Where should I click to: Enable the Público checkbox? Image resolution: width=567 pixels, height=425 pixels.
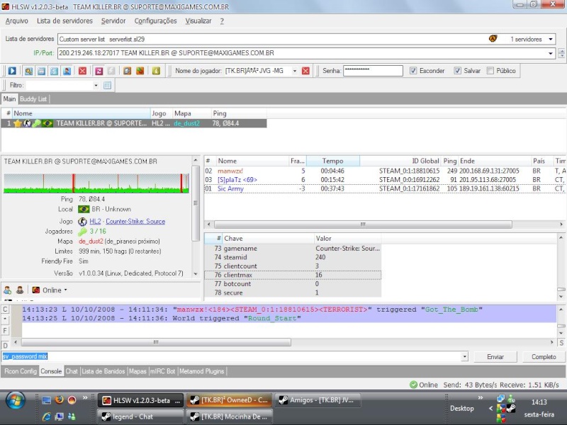[490, 70]
